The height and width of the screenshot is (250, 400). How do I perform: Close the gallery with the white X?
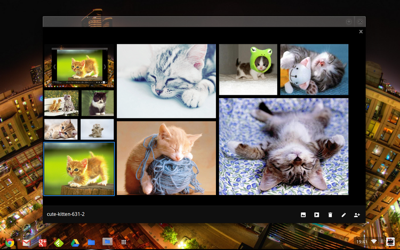click(x=361, y=31)
